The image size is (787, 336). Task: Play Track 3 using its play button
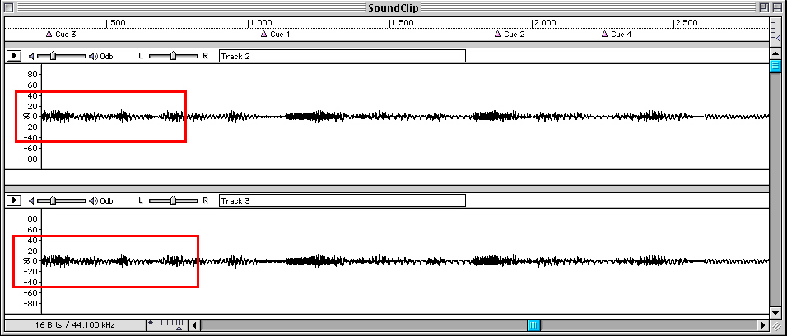(x=13, y=200)
